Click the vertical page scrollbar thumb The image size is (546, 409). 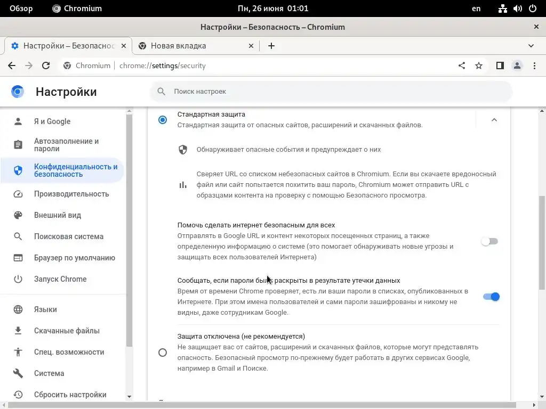click(x=542, y=242)
